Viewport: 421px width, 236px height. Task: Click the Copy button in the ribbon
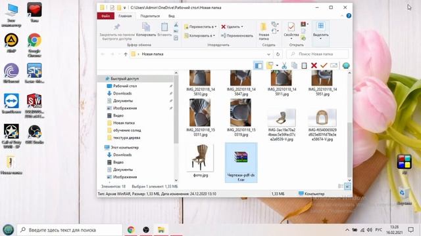click(x=146, y=29)
